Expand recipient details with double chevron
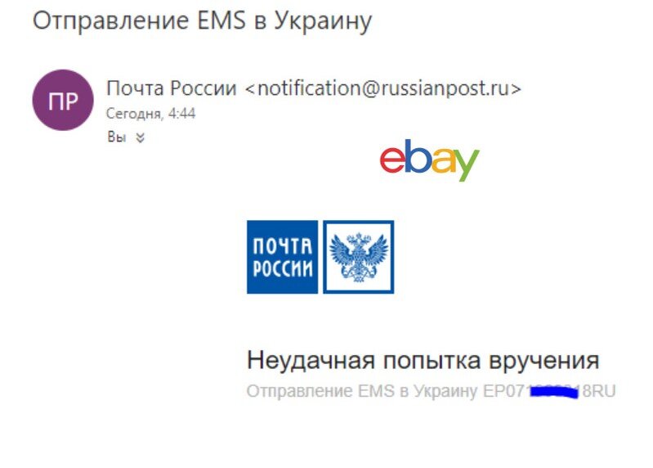Image resolution: width=653 pixels, height=468 pixels. (141, 137)
